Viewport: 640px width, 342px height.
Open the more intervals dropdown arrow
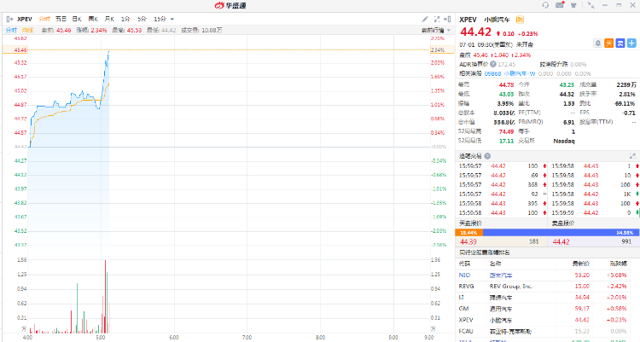[172, 19]
